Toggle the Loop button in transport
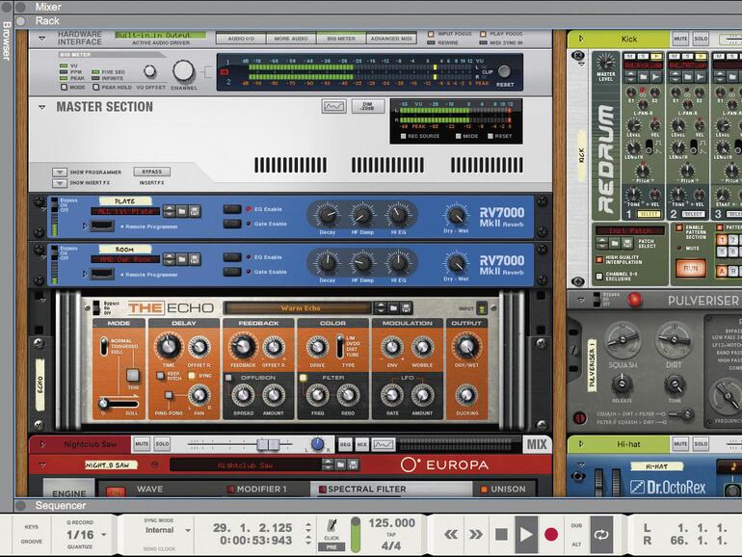 pyautogui.click(x=601, y=535)
